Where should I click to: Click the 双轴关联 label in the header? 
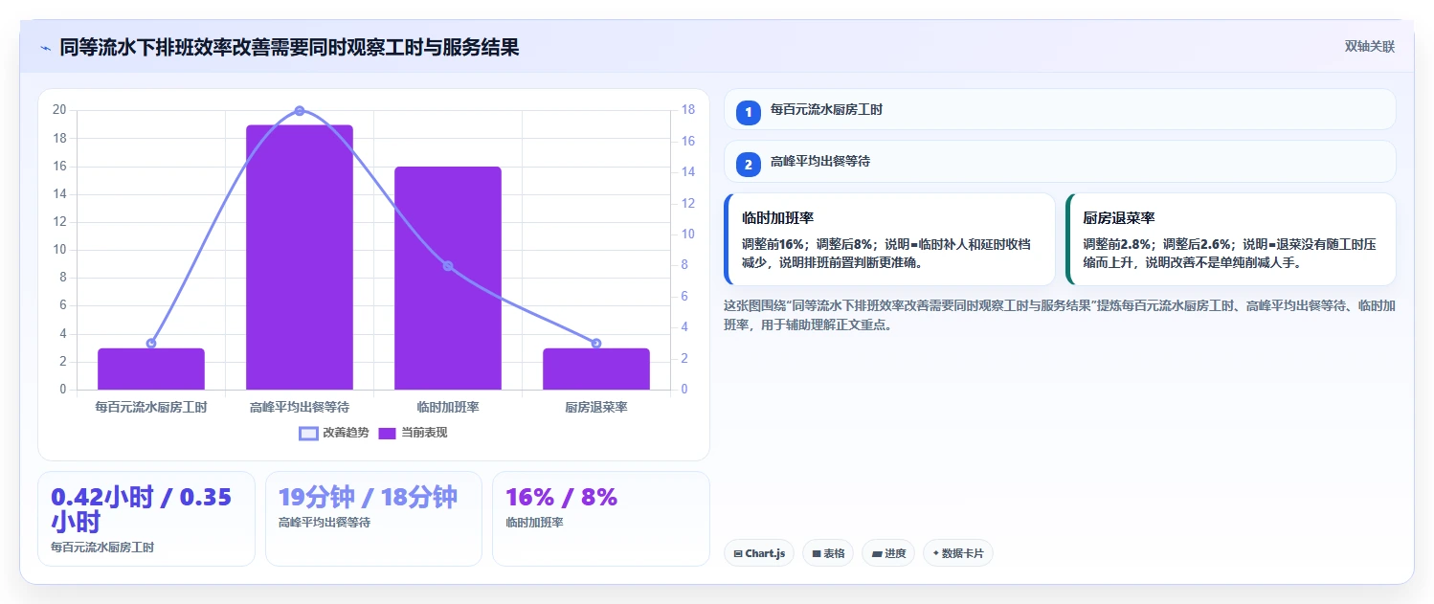(x=1369, y=47)
